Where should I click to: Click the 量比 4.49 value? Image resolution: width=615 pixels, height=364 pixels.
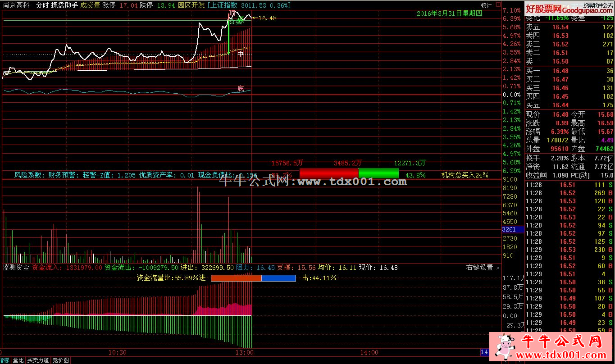click(607, 140)
